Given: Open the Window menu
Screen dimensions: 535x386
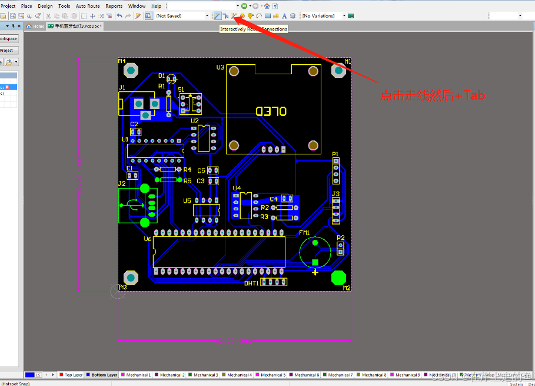Looking at the screenshot, I should tap(137, 6).
